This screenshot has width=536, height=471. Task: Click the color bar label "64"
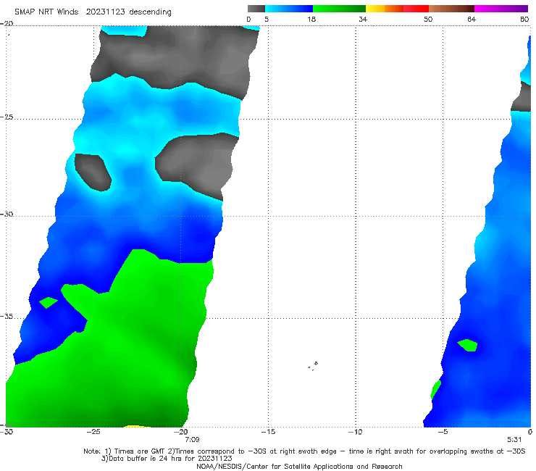point(472,20)
